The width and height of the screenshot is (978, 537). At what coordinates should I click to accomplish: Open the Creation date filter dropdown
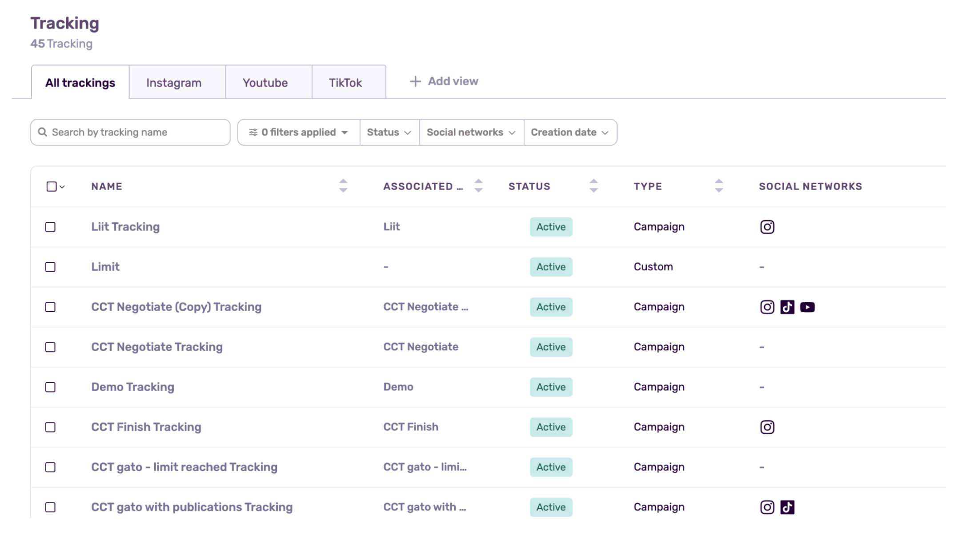(x=569, y=132)
